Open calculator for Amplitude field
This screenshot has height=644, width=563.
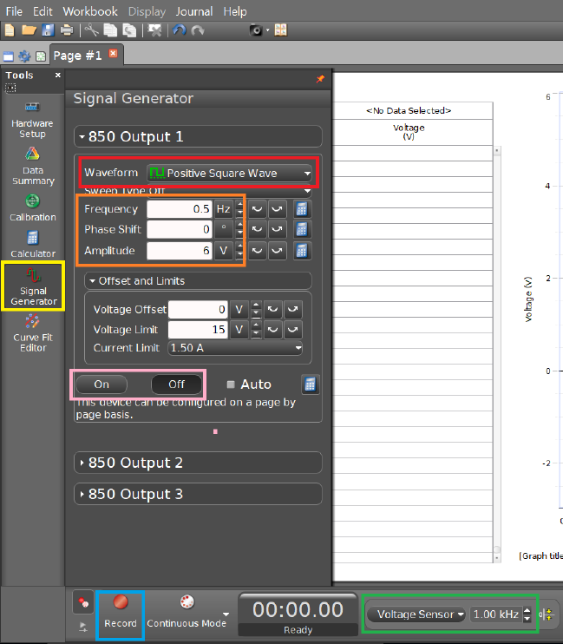tap(302, 251)
